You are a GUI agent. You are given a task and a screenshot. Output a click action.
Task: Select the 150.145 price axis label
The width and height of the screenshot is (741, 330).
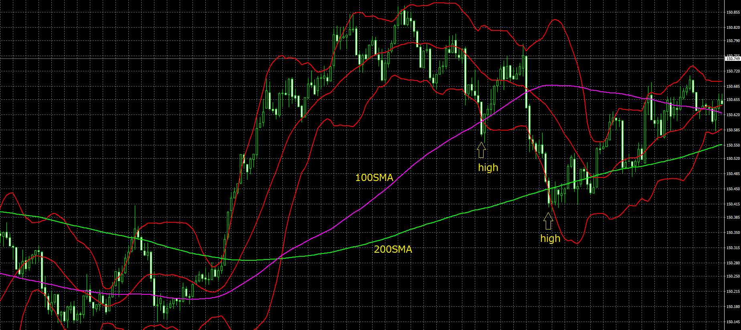click(x=733, y=322)
